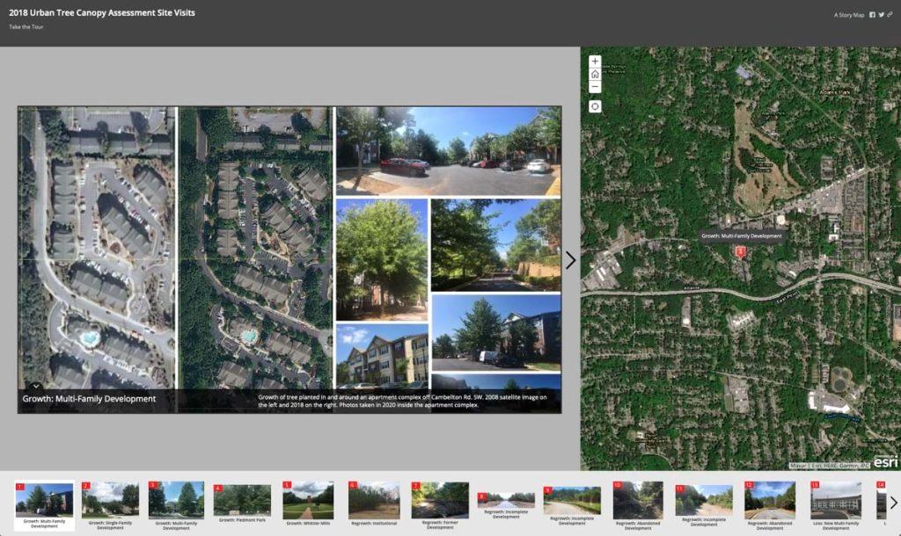901x536 pixels.
Task: Share story on Twitter
Action: [x=882, y=15]
